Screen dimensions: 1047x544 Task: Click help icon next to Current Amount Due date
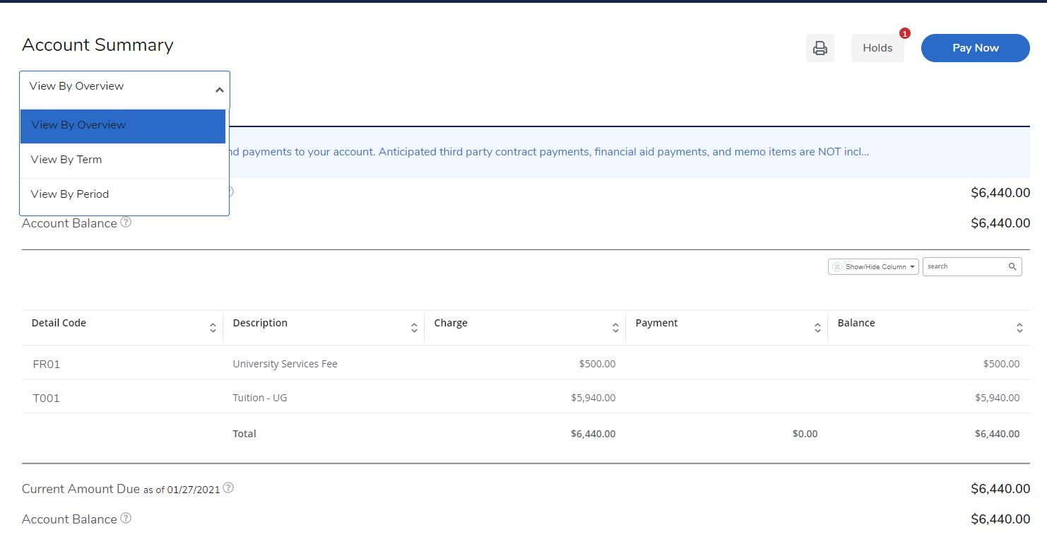pyautogui.click(x=228, y=488)
